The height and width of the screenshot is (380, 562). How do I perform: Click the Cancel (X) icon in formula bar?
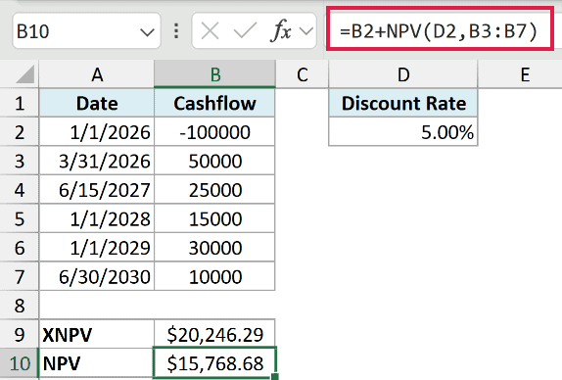pos(211,31)
